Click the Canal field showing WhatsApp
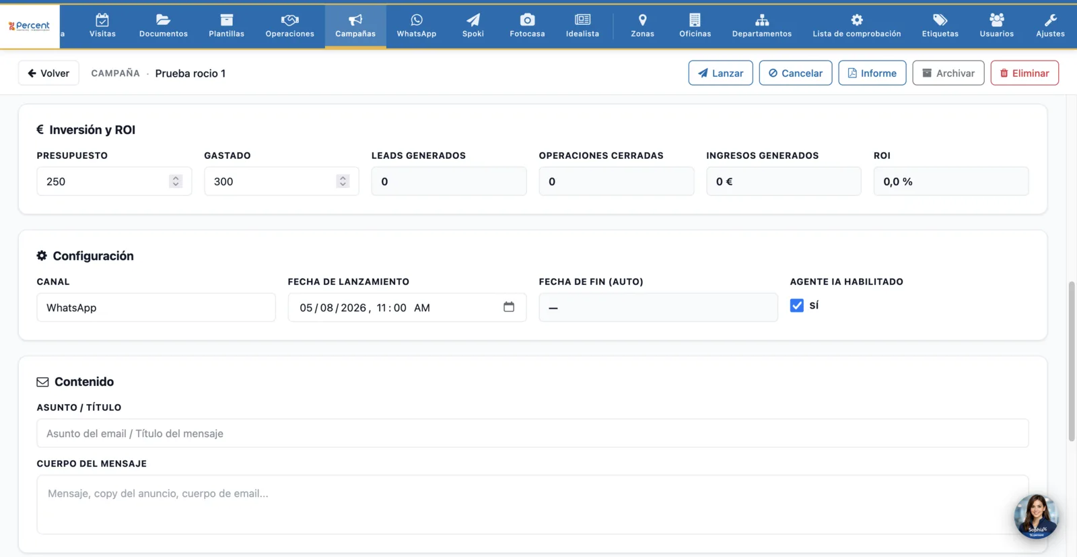1077x557 pixels. coord(156,307)
